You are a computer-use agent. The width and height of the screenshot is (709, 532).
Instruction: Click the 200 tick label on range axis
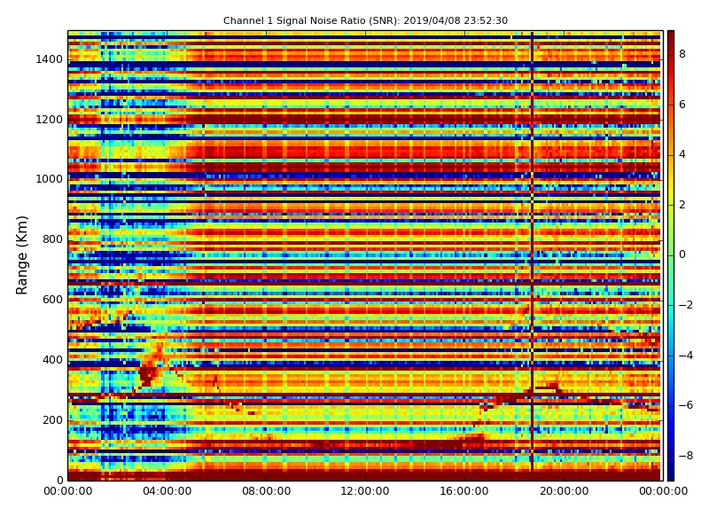click(x=52, y=420)
